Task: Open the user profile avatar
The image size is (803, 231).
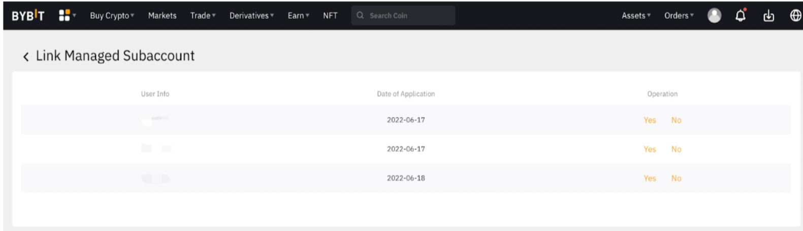Action: [x=714, y=16]
